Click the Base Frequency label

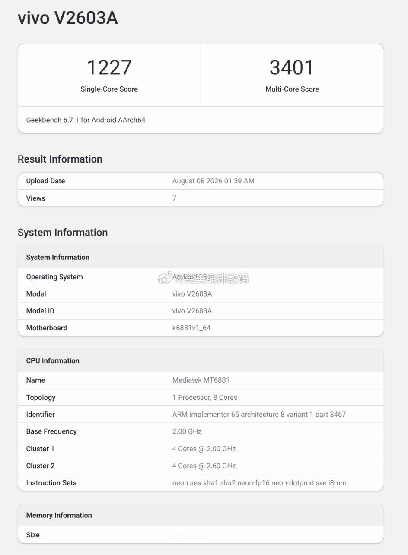coord(51,432)
